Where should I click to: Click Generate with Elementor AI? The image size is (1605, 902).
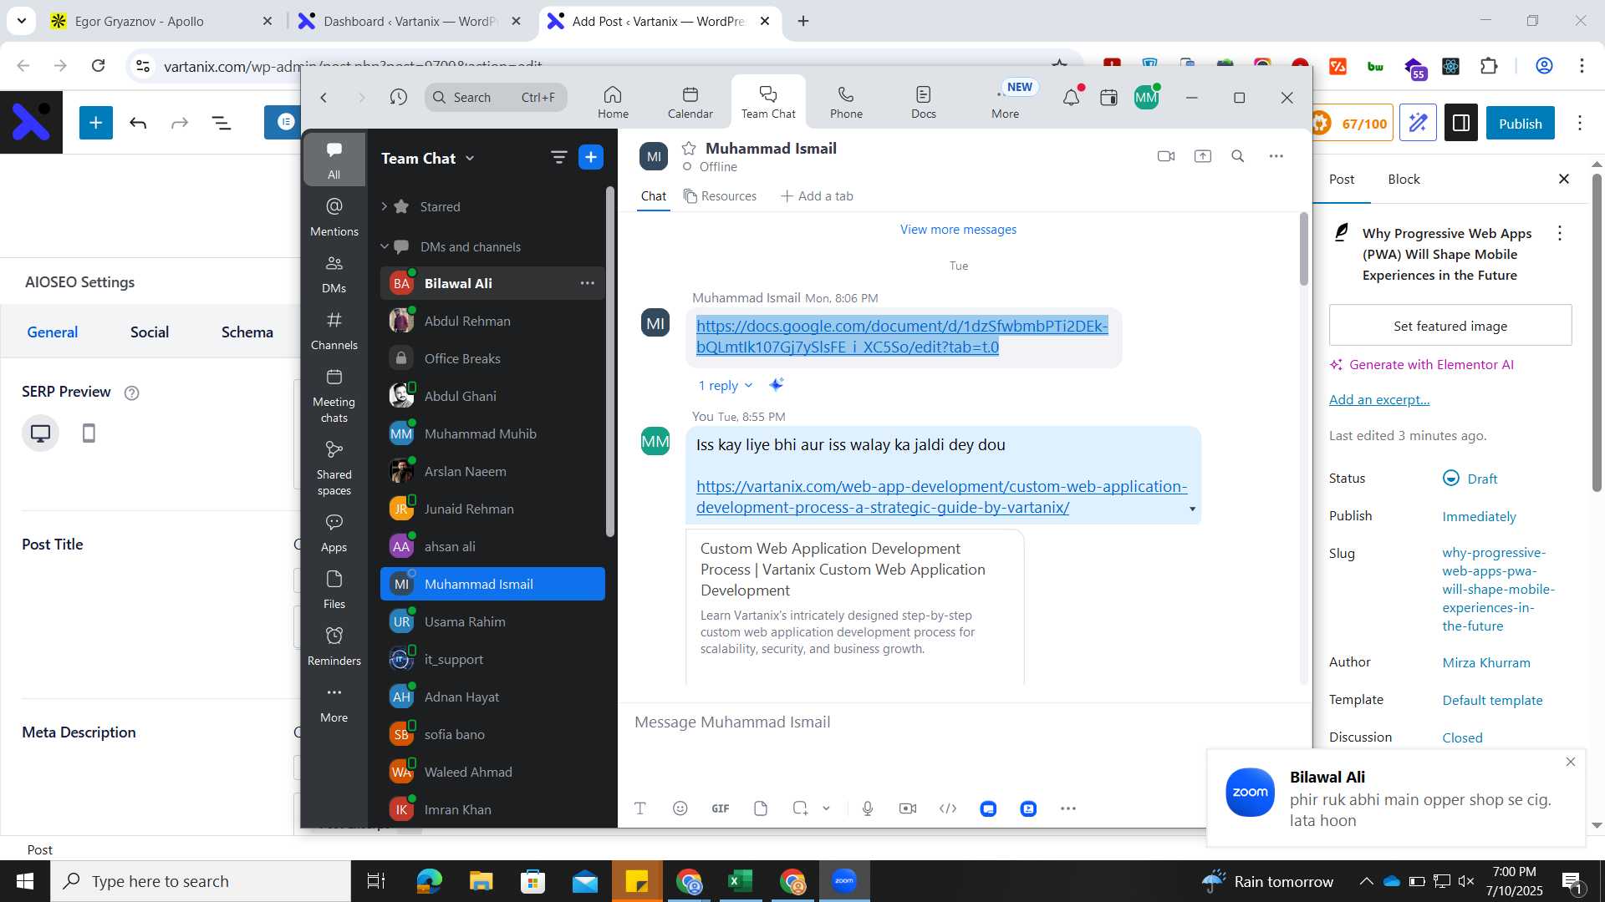[1422, 364]
